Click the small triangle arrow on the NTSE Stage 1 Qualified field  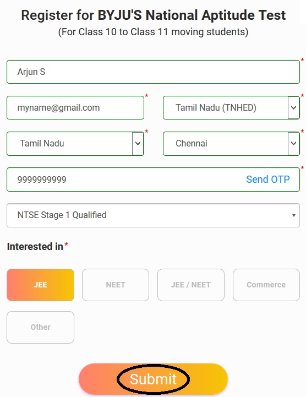[293, 215]
